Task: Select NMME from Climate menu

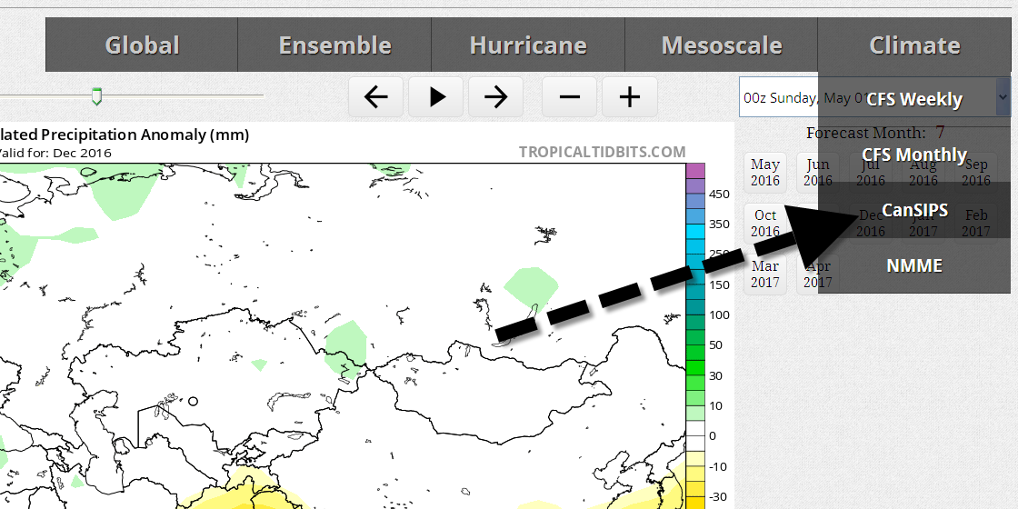Action: tap(914, 265)
